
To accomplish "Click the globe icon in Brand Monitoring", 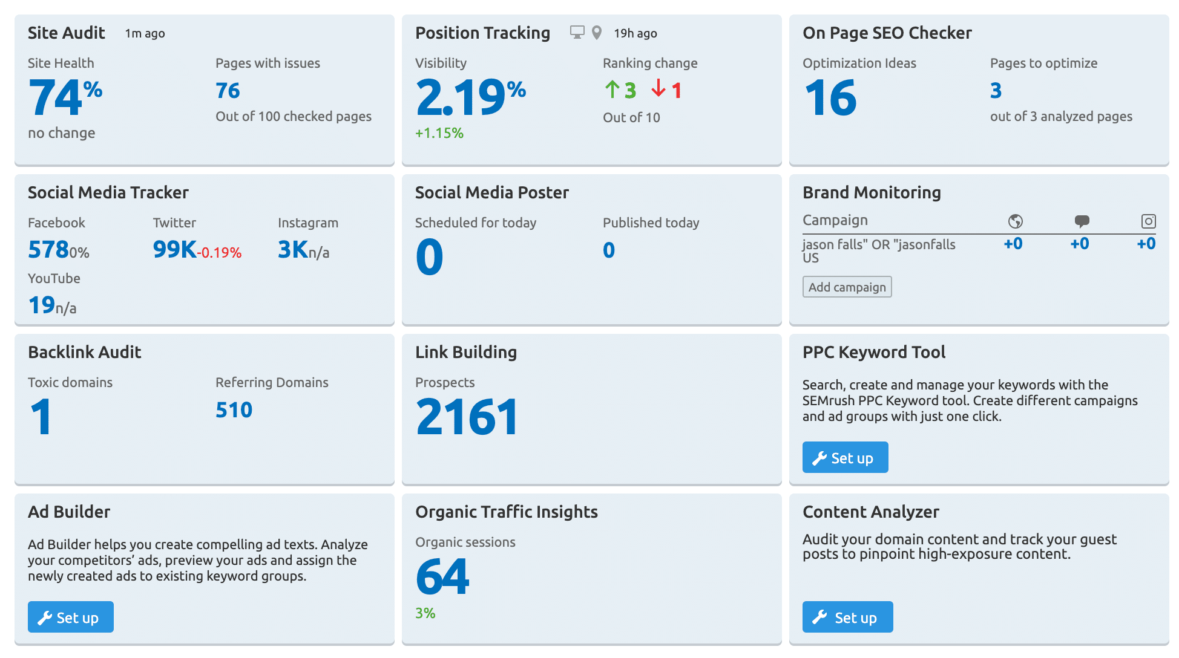I will pos(1016,221).
